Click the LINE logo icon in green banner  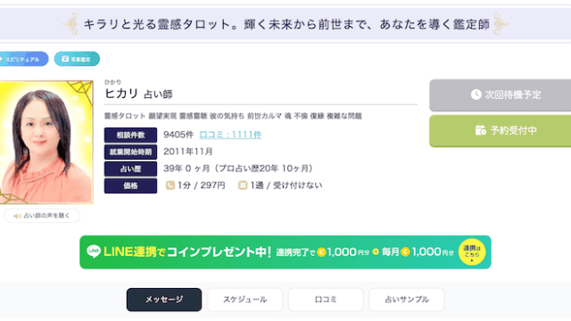click(x=94, y=251)
